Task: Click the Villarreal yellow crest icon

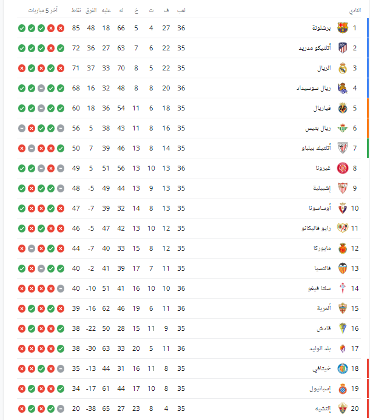Action: coord(343,108)
